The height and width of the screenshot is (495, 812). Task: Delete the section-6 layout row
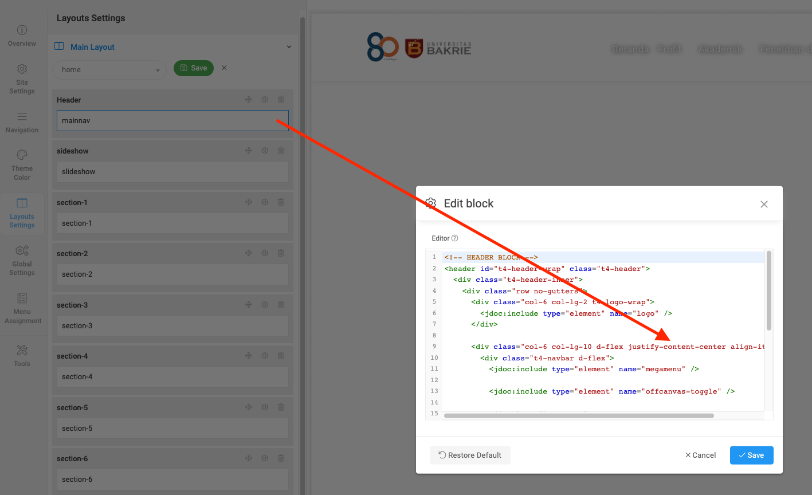pyautogui.click(x=281, y=458)
